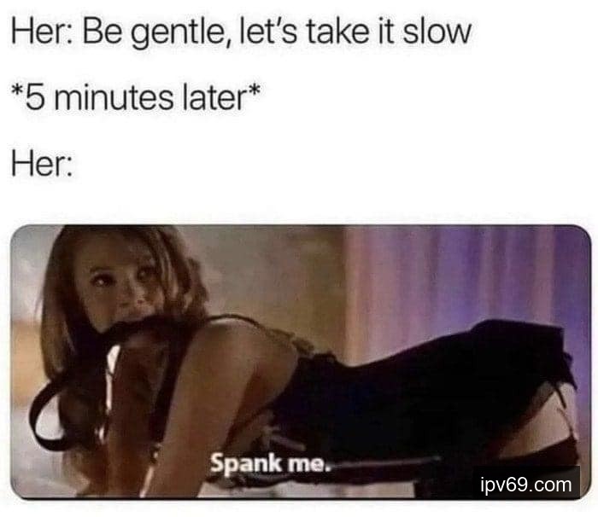Select the "*5 minutes later*" text line
598x517 pixels.
[x=136, y=97]
